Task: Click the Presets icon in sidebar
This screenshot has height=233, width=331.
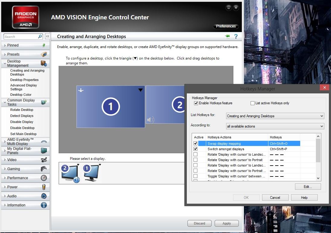Action: 44,54
